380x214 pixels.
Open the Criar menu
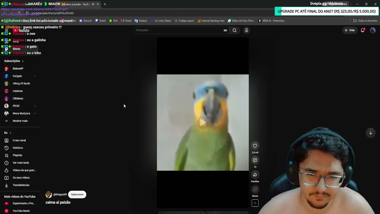pos(349,30)
